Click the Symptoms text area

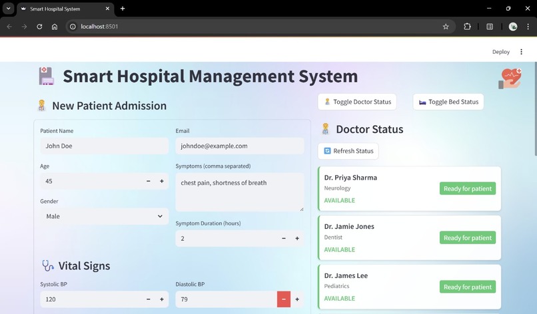click(240, 192)
